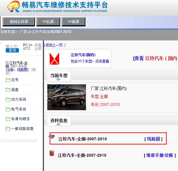This screenshot has height=171, width=178.
Task: Open the 一般线路信息 folder icon
Action: pos(8,129)
